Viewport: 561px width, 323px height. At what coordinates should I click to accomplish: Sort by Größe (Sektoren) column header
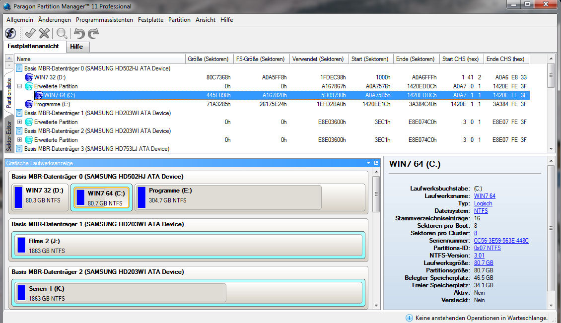(x=210, y=59)
